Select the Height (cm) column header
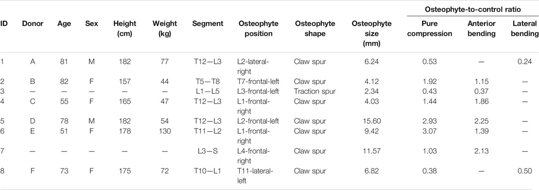 tap(125, 29)
